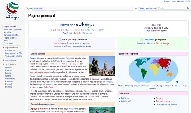Open the África region link
Viewport: 191px width, 113px height.
[120, 86]
